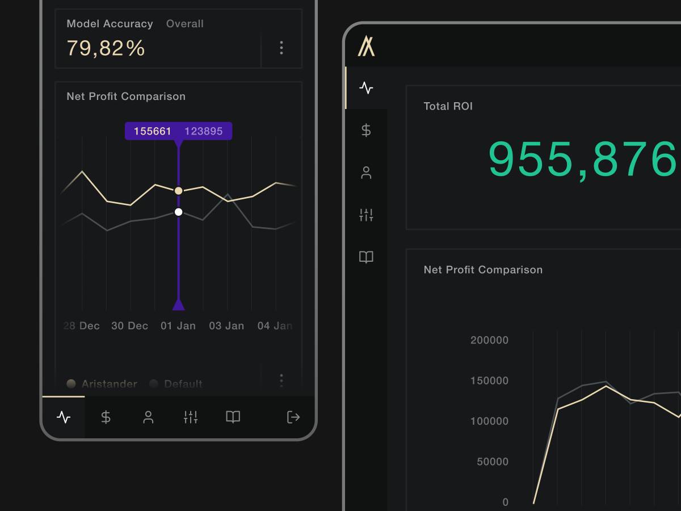This screenshot has width=681, height=511.
Task: Click the 50000 y-axis label
Action: click(493, 462)
